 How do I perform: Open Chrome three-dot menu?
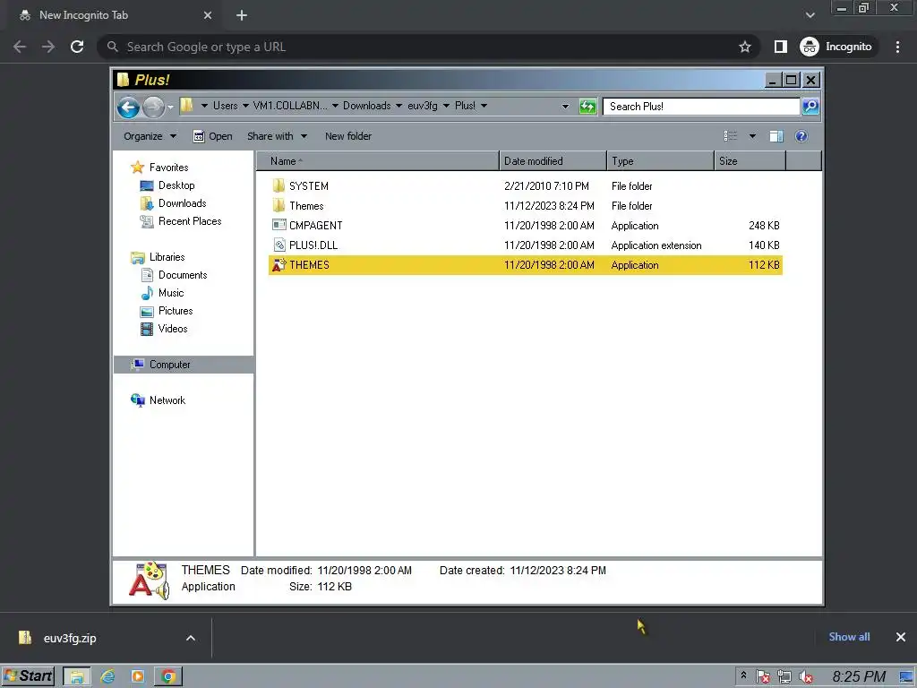[x=897, y=47]
